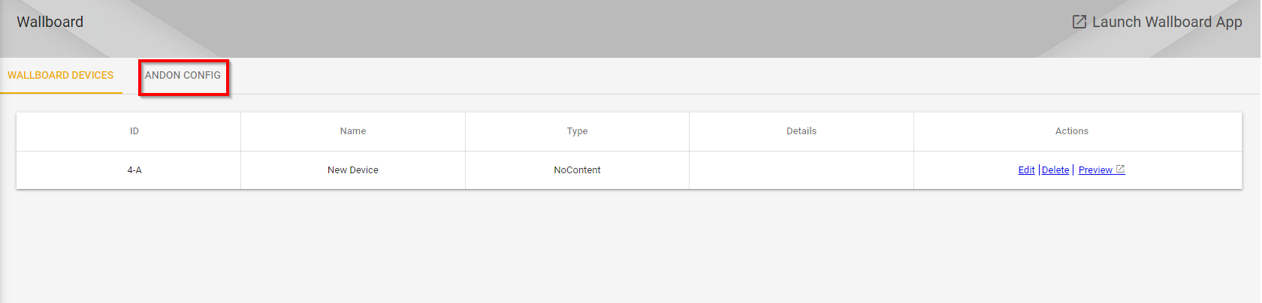
Task: Click the Actions column header
Action: (x=1072, y=131)
